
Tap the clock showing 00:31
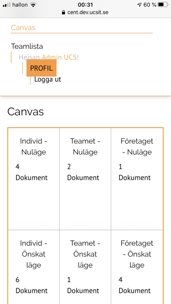(85, 5)
